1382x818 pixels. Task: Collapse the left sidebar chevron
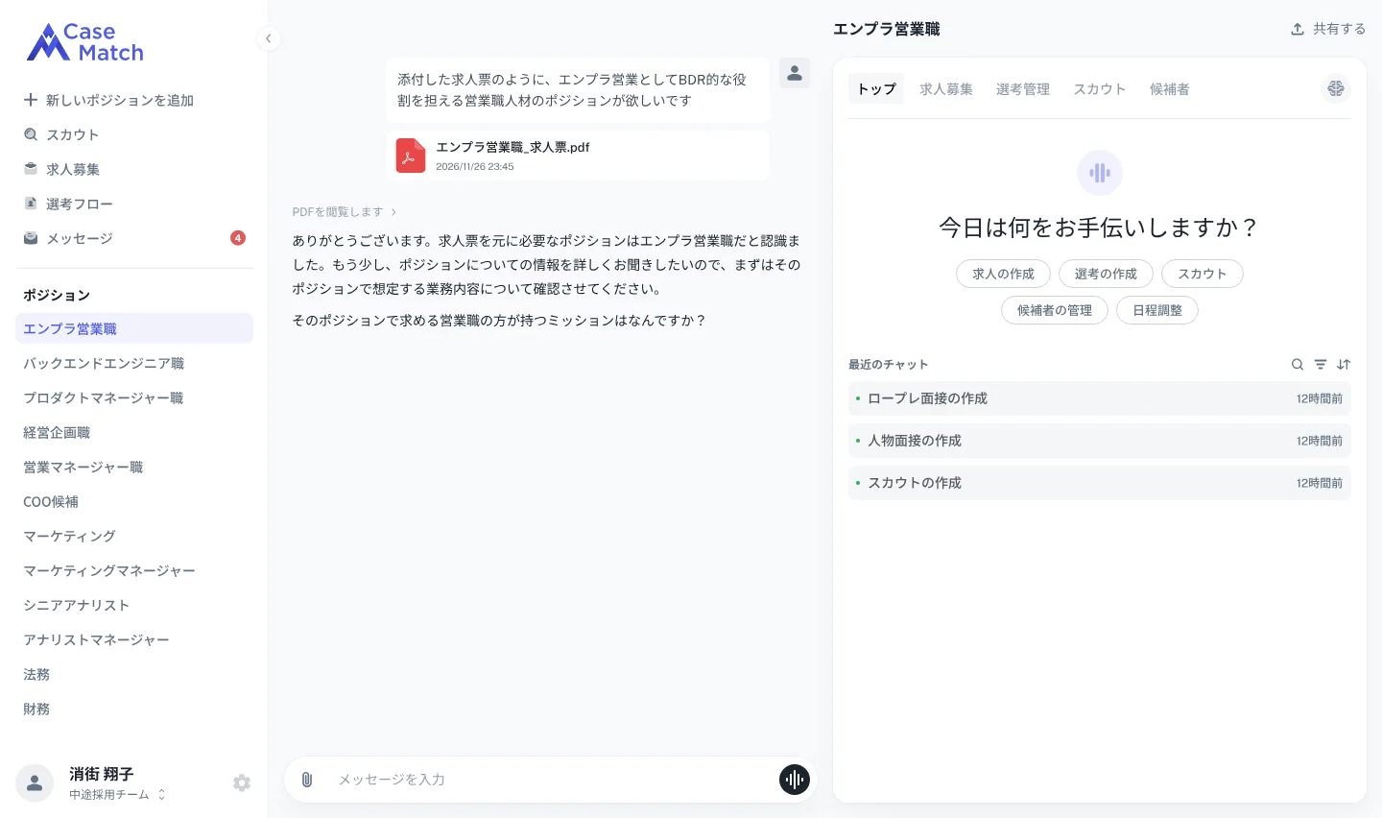[x=269, y=38]
